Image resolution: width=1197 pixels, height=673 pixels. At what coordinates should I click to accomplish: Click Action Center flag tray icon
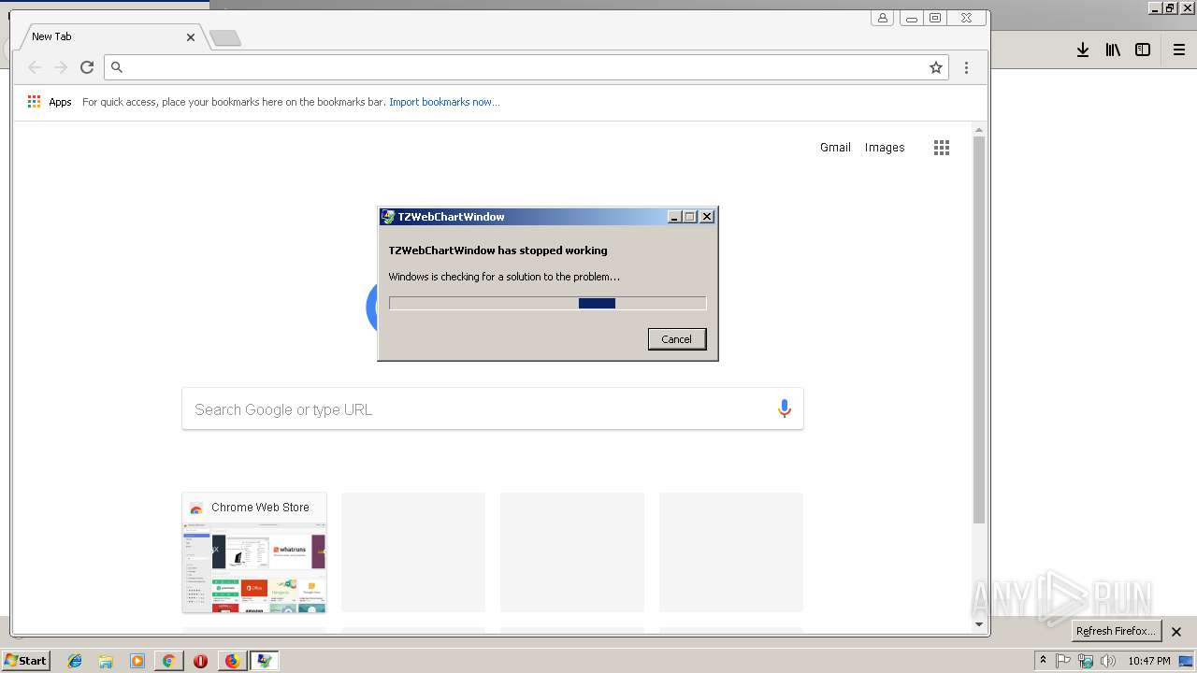click(x=1063, y=661)
